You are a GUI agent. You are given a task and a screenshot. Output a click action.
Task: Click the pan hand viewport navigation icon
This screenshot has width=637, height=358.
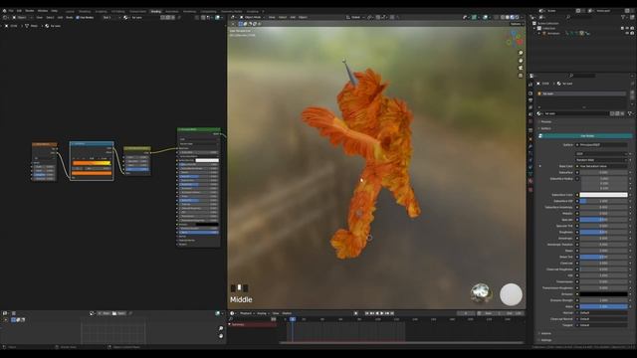pyautogui.click(x=521, y=61)
